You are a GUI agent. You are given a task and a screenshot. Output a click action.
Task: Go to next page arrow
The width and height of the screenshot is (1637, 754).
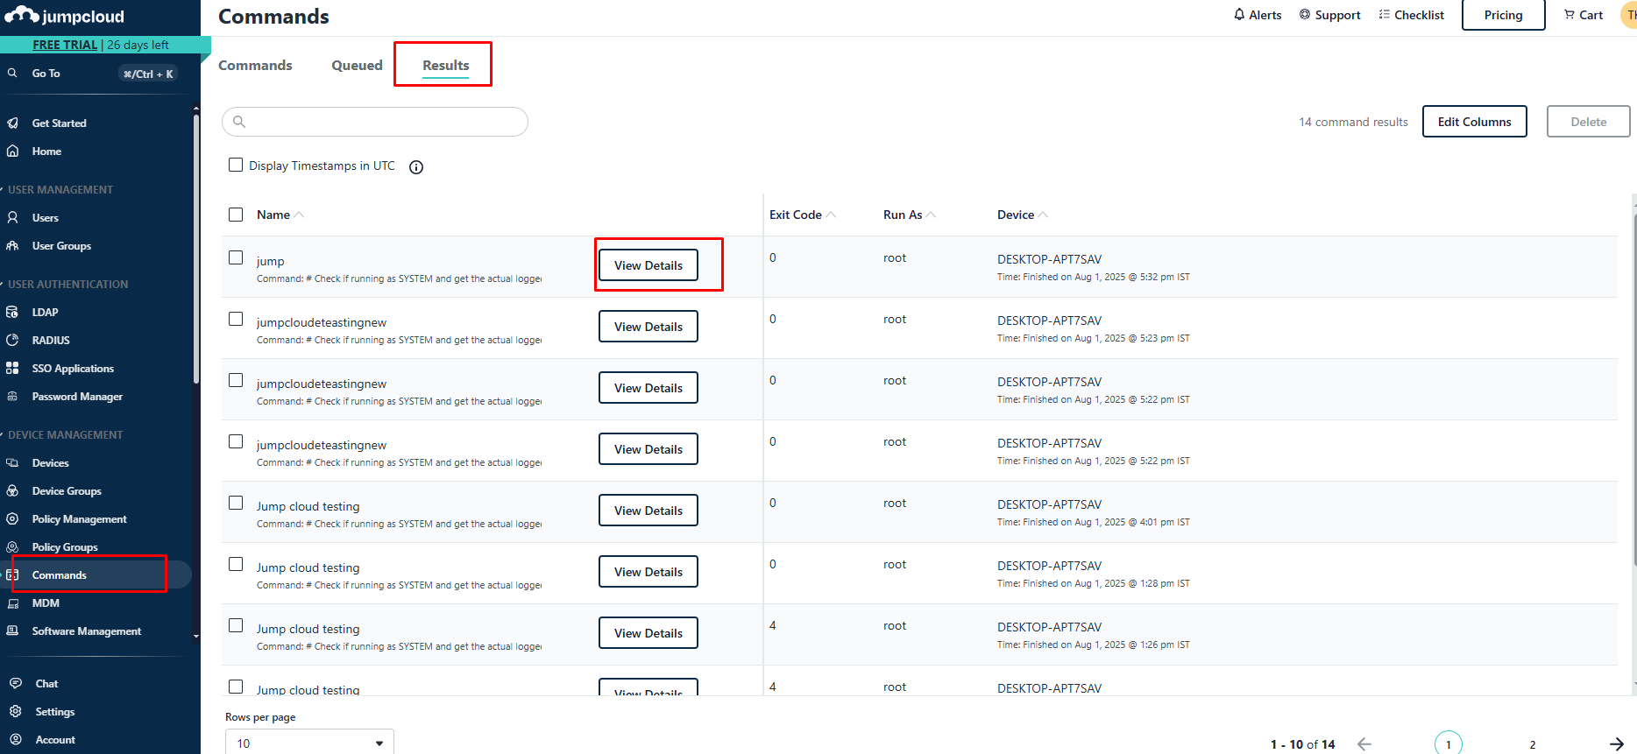pyautogui.click(x=1617, y=744)
